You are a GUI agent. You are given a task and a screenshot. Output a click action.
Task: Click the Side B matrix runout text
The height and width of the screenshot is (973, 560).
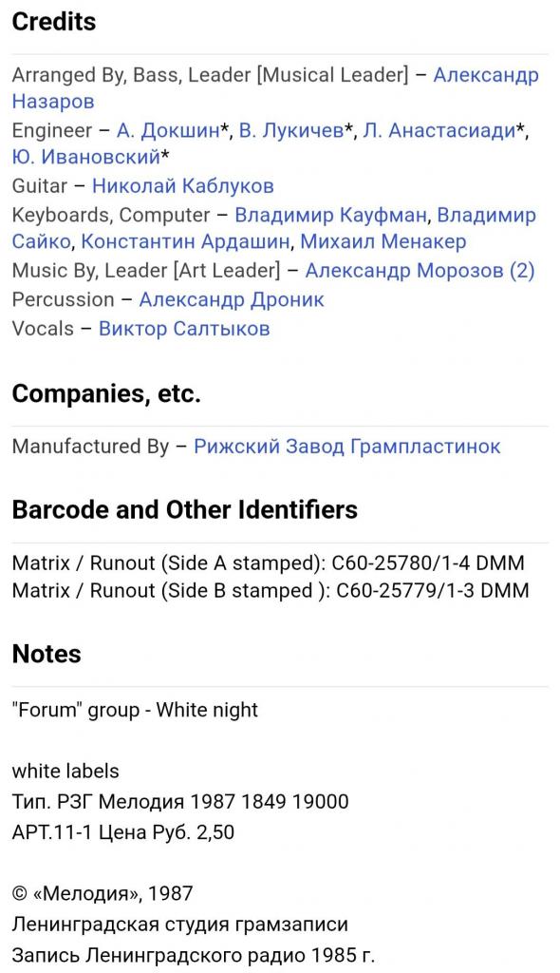tap(271, 589)
